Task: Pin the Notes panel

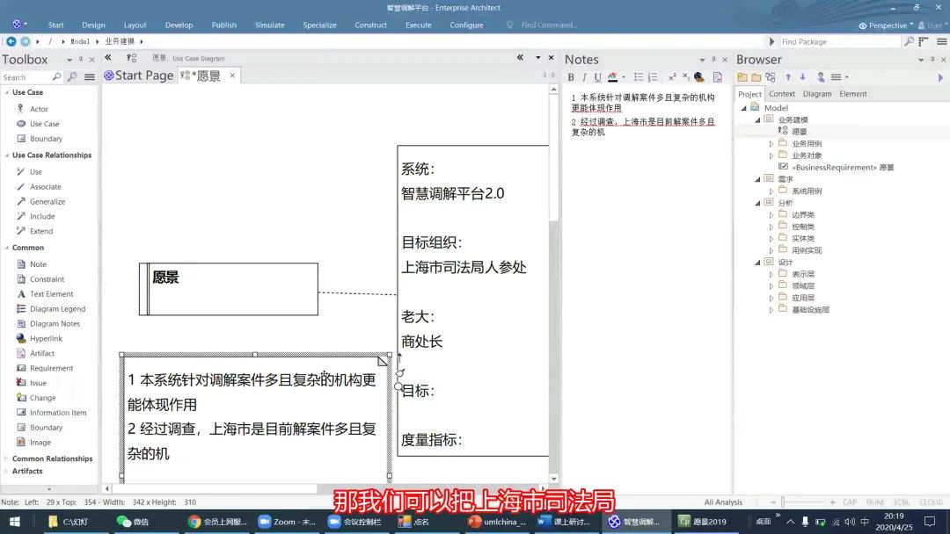Action: point(713,59)
